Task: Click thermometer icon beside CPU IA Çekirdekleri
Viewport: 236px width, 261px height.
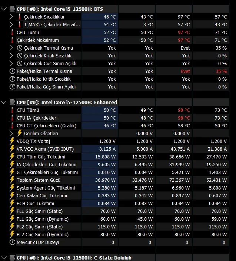Action: tap(12, 118)
